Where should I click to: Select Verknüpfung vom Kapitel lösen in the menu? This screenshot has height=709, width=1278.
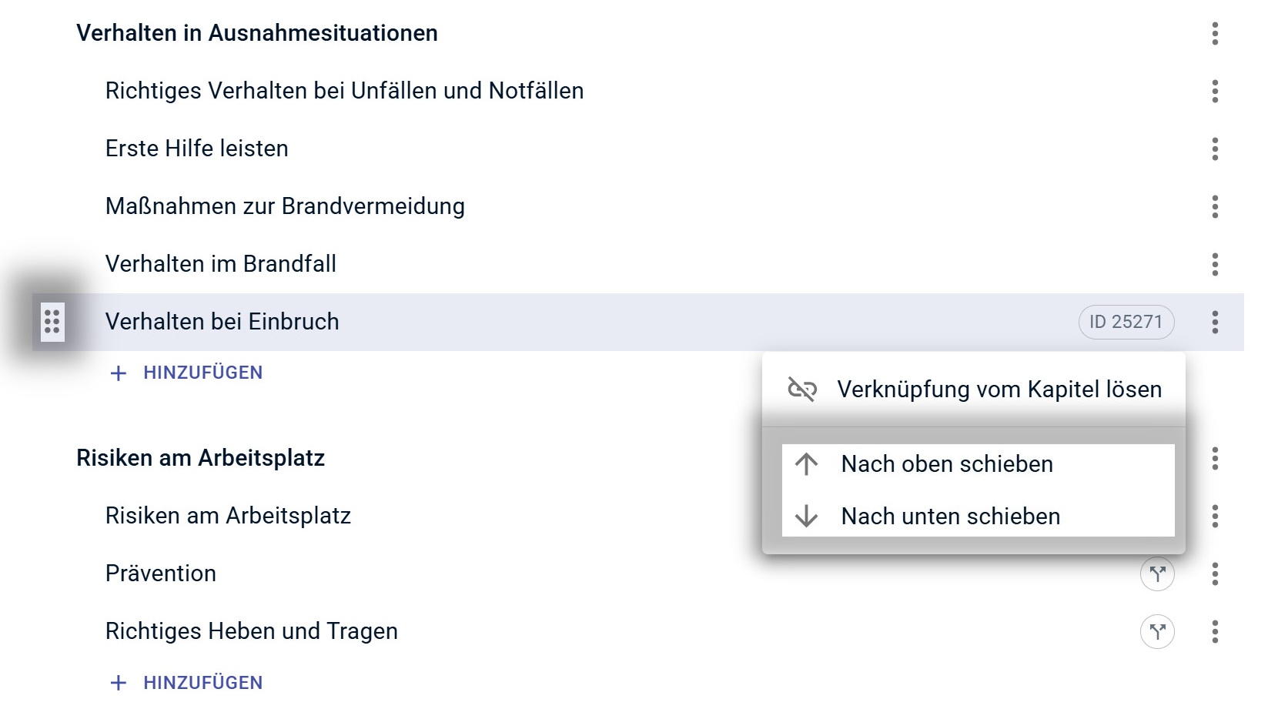(999, 390)
